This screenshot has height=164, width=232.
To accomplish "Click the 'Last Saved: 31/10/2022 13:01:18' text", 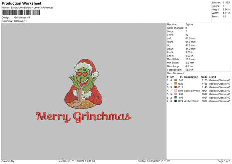I will click(76, 161).
